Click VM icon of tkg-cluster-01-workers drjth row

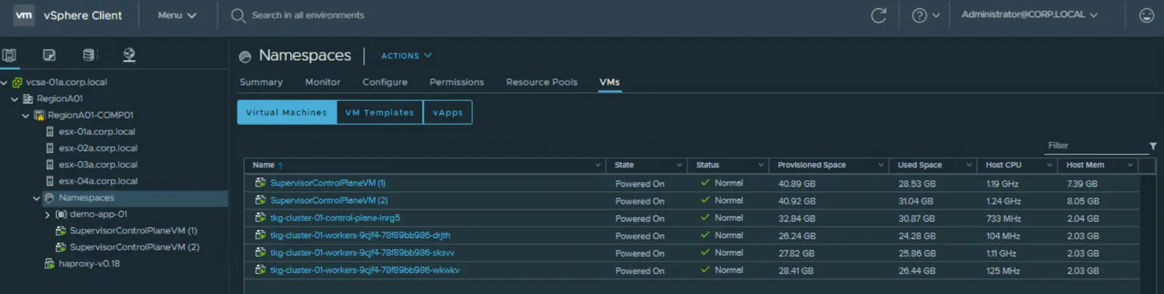tap(260, 235)
